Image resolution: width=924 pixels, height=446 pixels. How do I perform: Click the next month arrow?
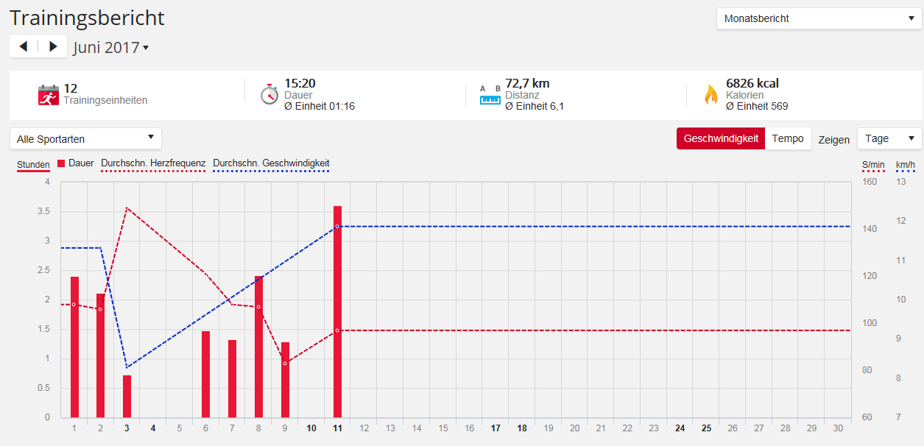point(52,47)
